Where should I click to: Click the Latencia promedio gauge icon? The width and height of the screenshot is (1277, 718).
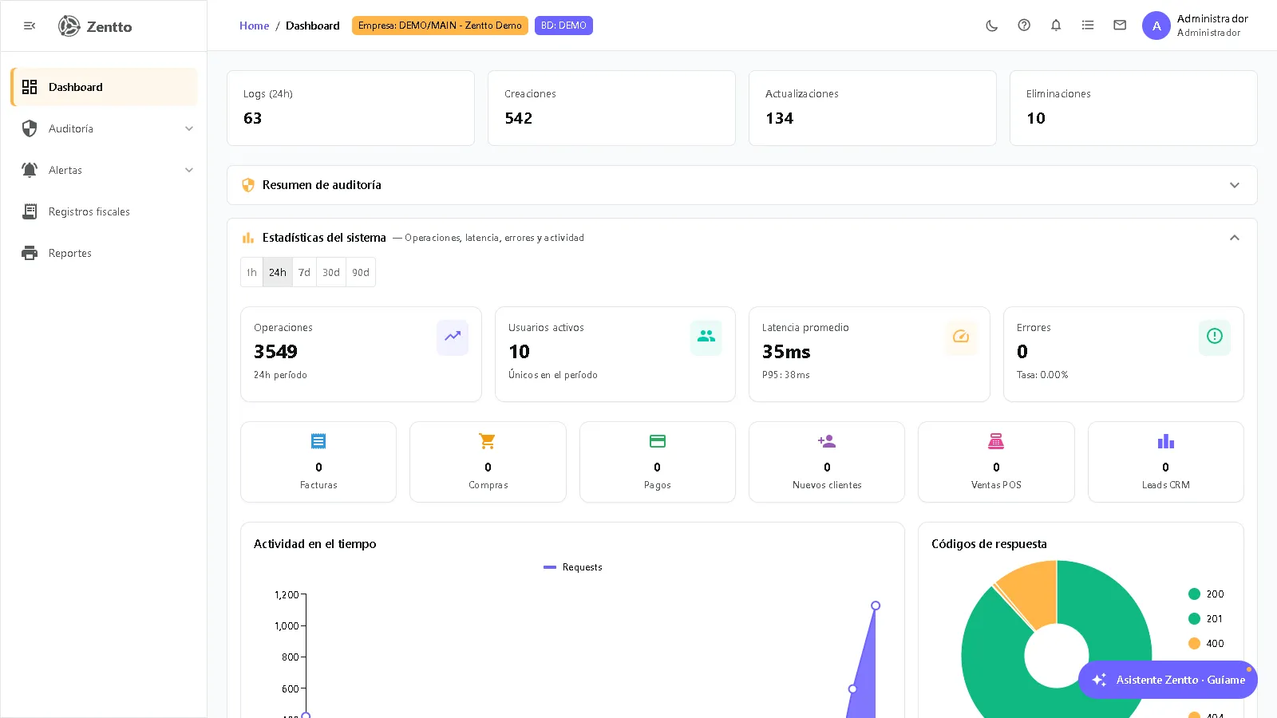961,337
